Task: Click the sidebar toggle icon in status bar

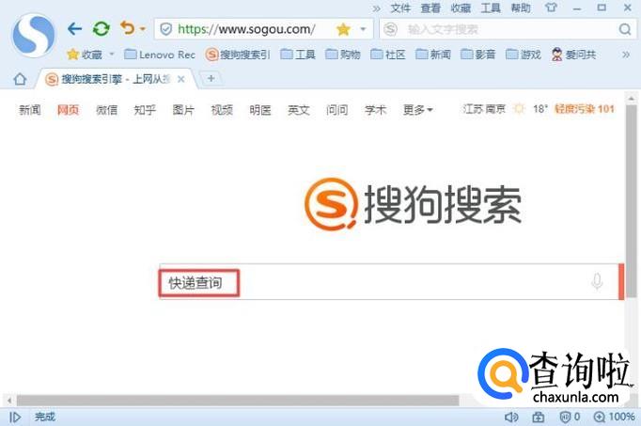Action: [x=15, y=417]
